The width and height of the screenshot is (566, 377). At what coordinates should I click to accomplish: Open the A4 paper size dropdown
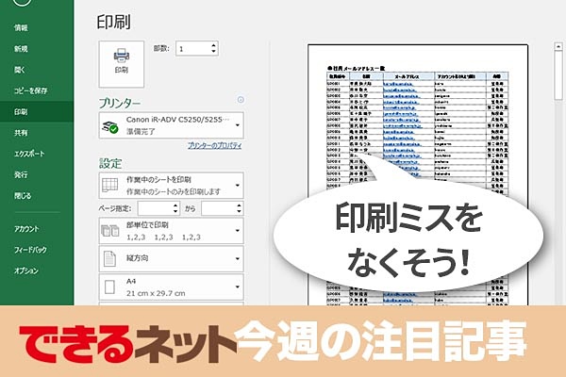coord(171,287)
